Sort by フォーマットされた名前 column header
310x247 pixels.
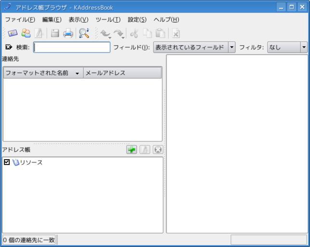click(42, 73)
